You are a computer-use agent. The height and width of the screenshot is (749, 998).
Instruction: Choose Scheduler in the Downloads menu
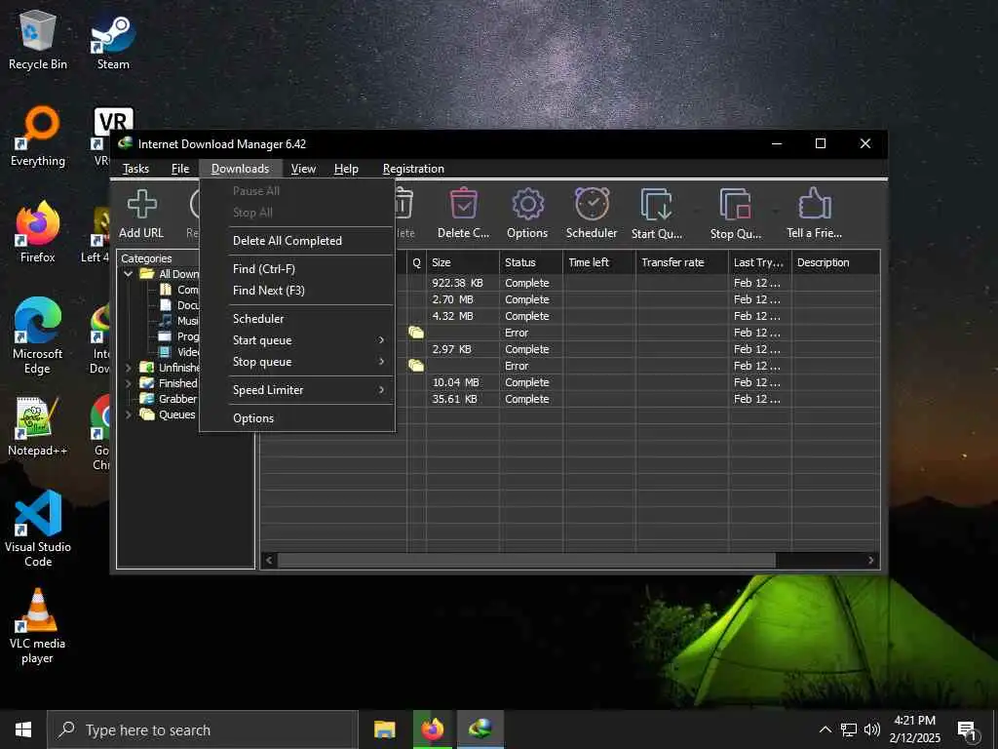tap(297, 319)
